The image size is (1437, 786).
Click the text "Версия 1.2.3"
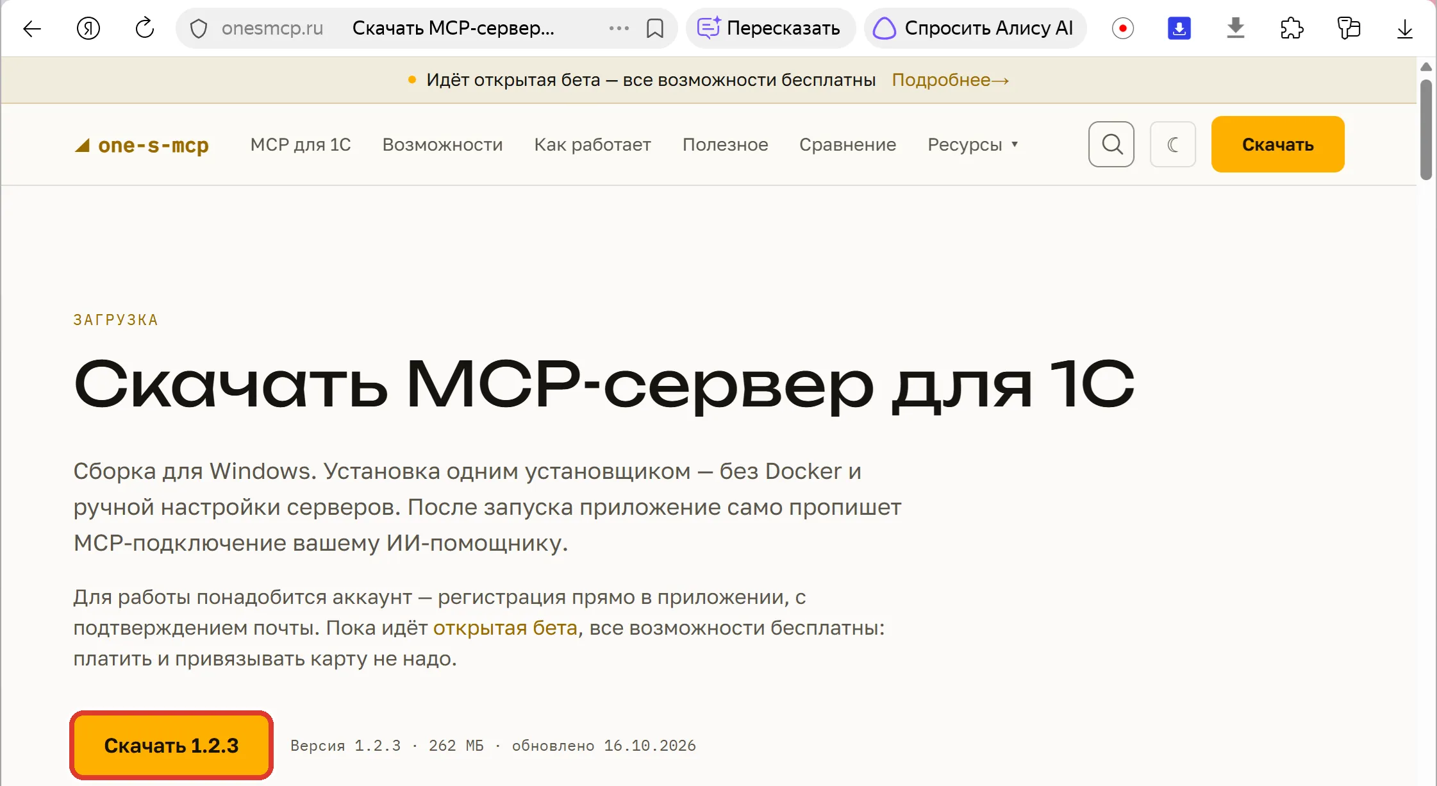click(345, 746)
